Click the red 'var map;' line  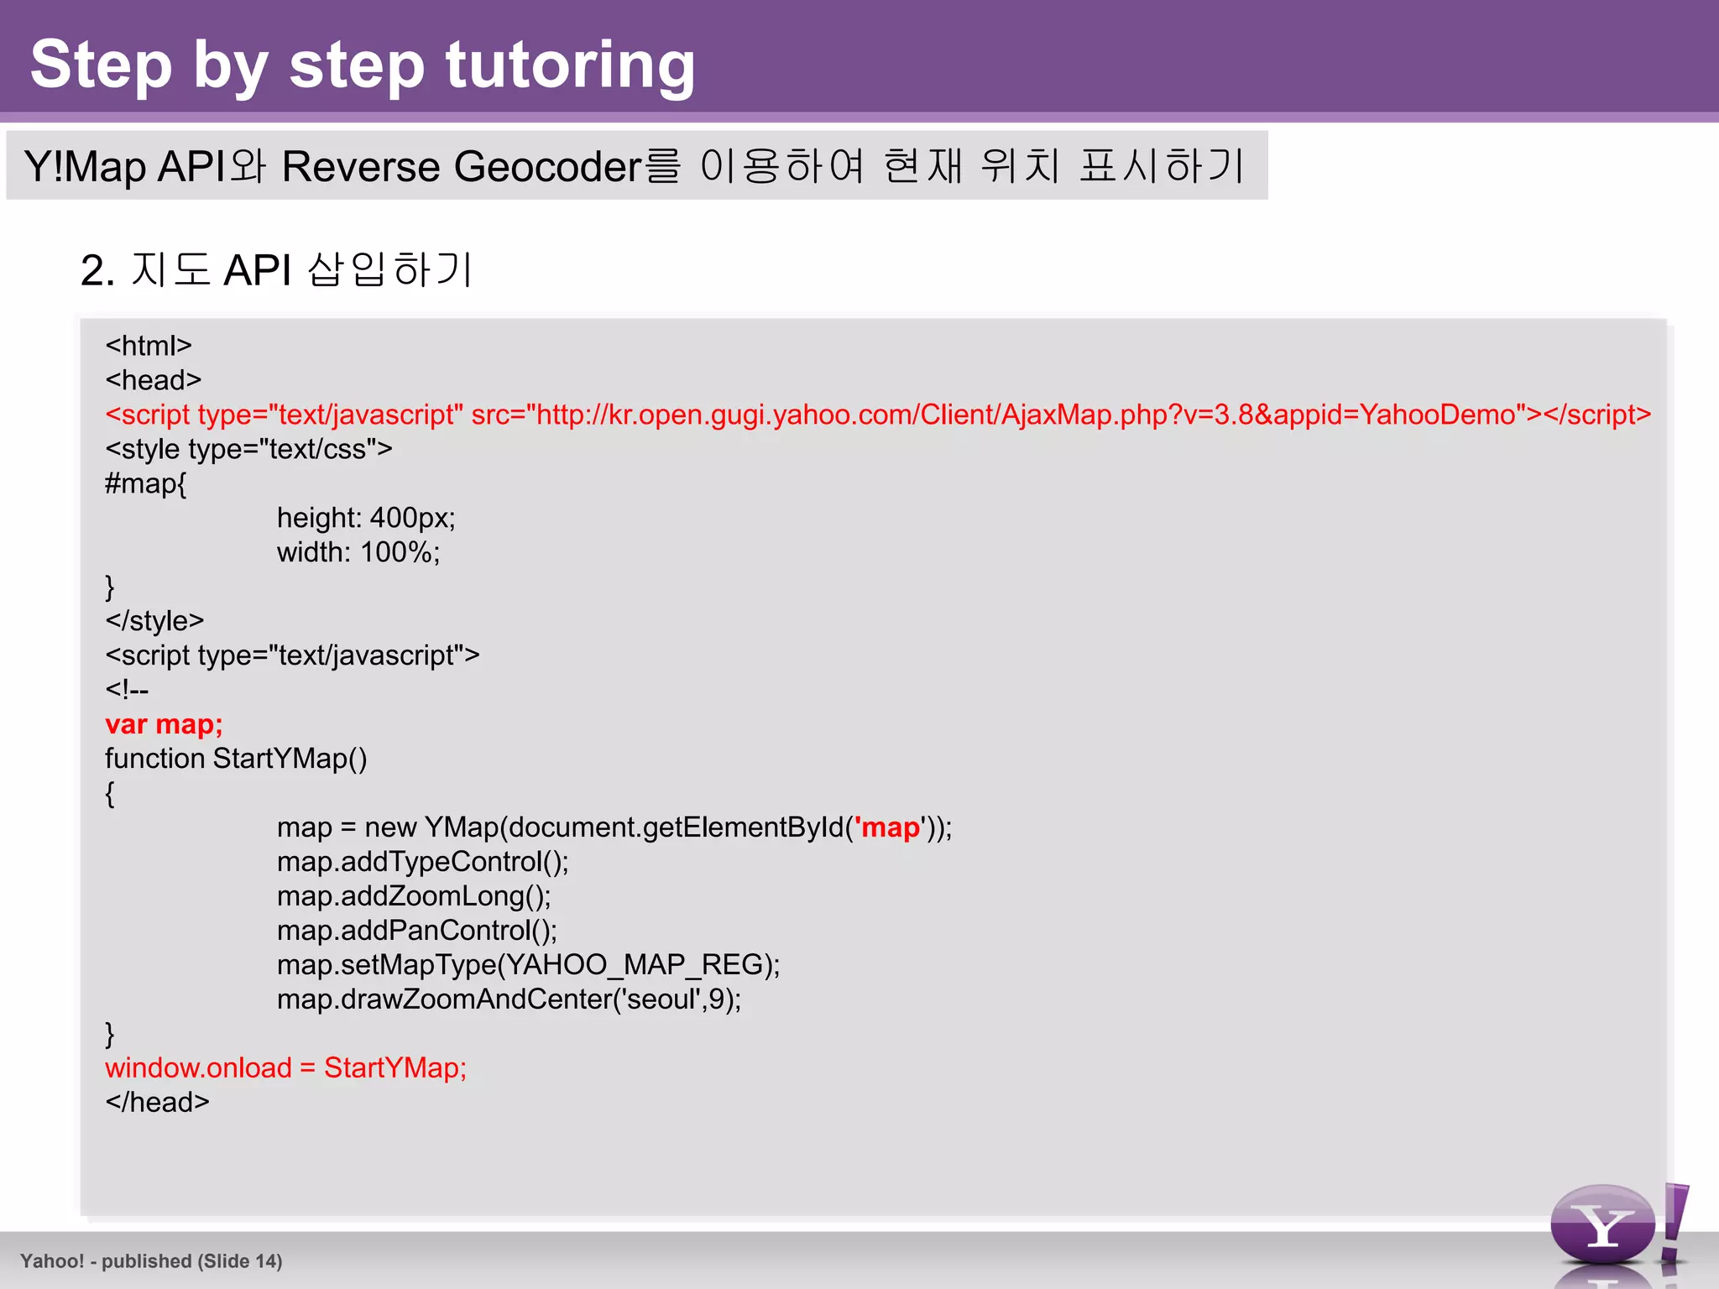pyautogui.click(x=164, y=724)
